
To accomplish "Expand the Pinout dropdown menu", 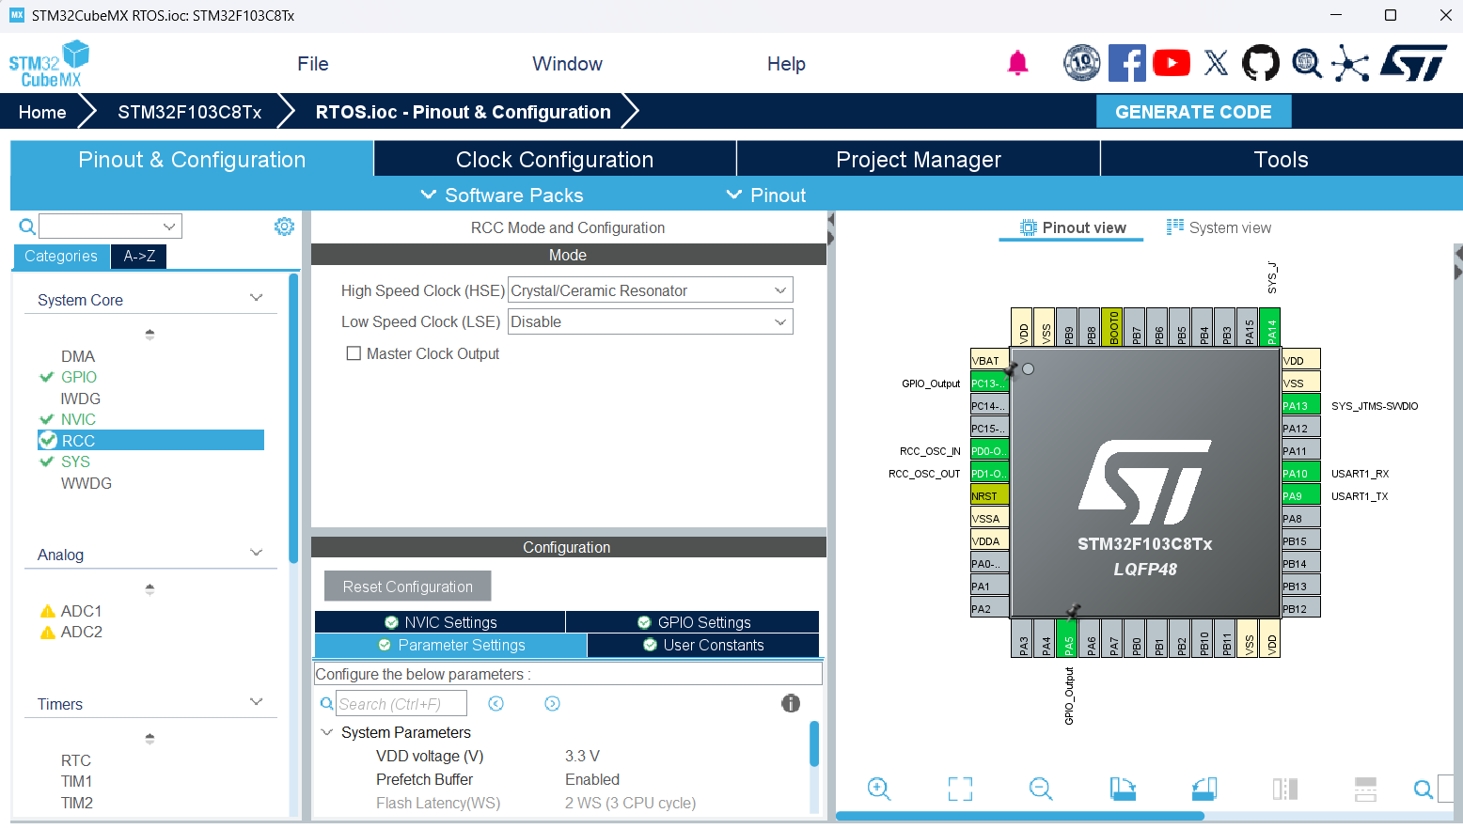I will click(766, 195).
